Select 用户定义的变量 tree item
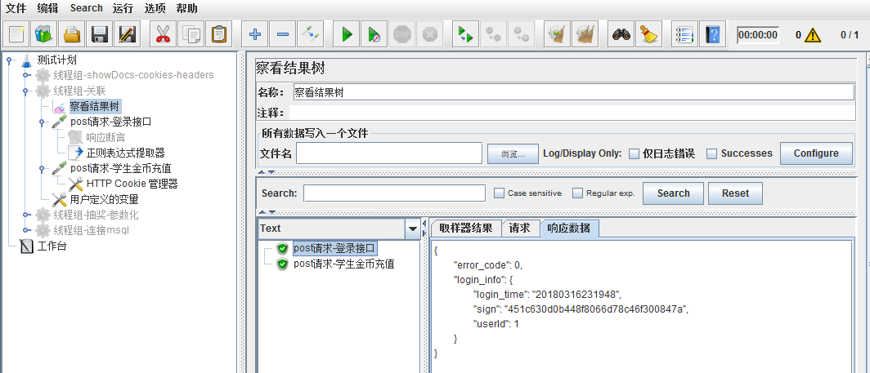The width and height of the screenshot is (870, 373). click(x=104, y=199)
